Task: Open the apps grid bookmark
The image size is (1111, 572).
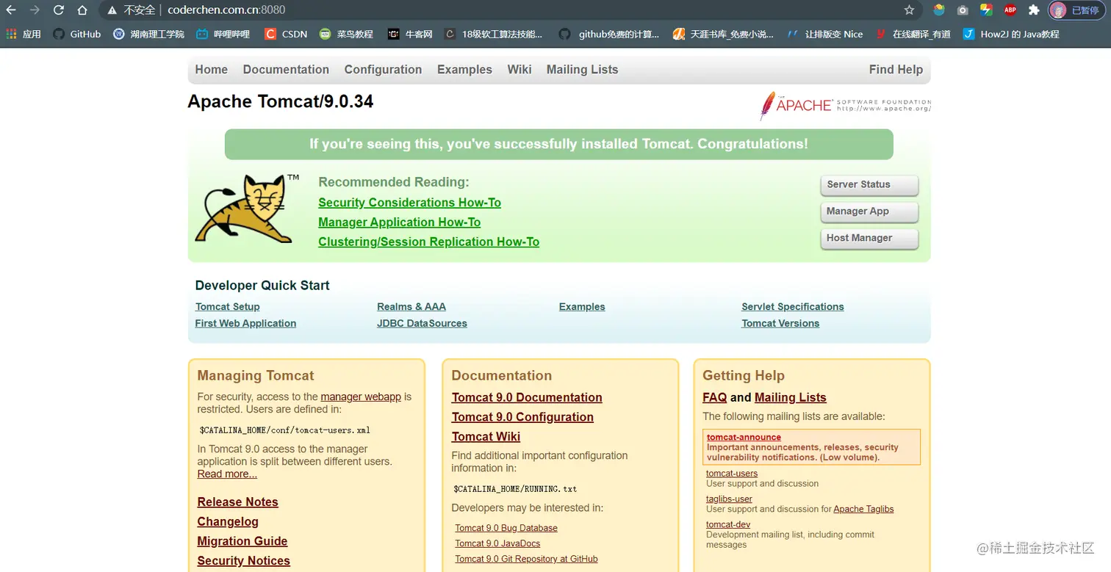Action: [23, 34]
